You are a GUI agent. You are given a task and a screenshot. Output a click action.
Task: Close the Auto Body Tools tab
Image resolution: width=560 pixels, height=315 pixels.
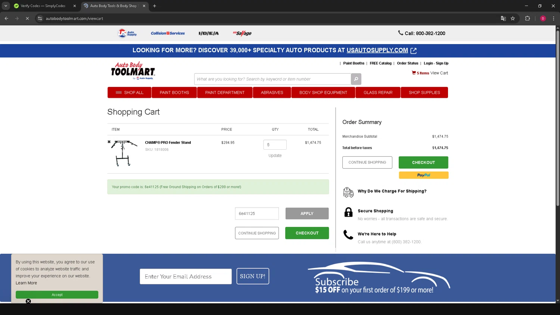coord(144,6)
